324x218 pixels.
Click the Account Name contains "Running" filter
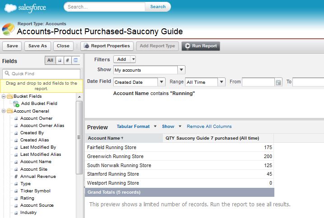tap(154, 93)
